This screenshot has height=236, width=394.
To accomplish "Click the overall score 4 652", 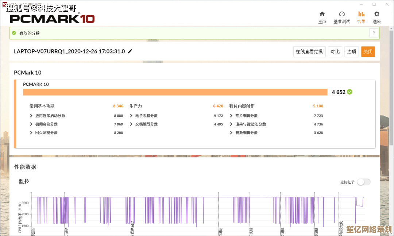I will 339,92.
